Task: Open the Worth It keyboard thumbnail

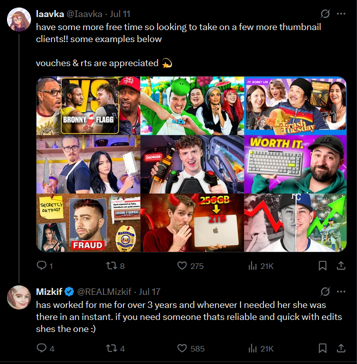Action: (x=295, y=164)
